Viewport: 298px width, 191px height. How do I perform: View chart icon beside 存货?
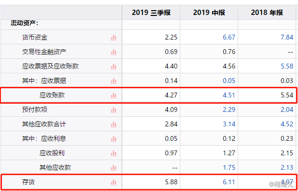113,182
